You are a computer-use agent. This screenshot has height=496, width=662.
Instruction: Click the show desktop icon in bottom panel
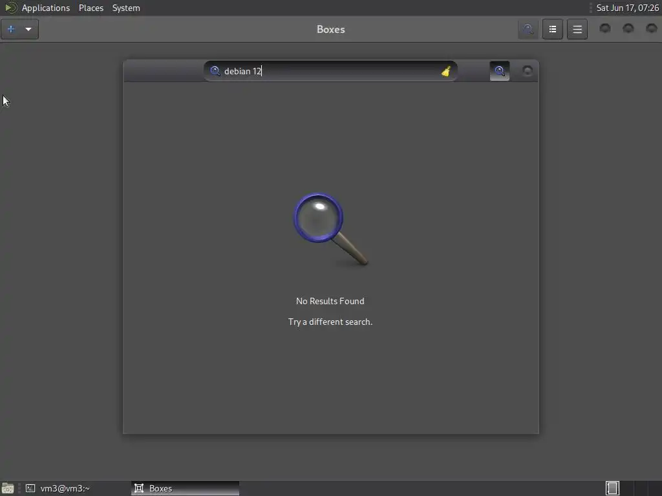[8, 488]
